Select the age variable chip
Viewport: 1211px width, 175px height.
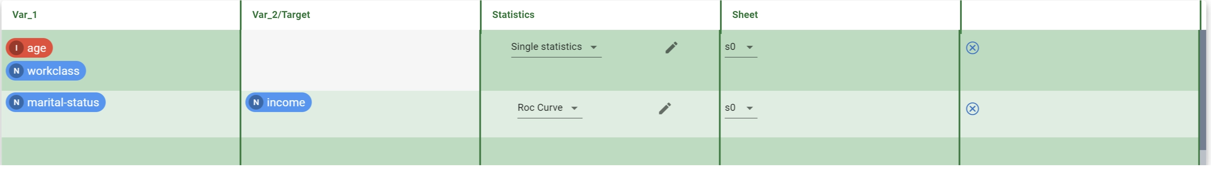(29, 48)
